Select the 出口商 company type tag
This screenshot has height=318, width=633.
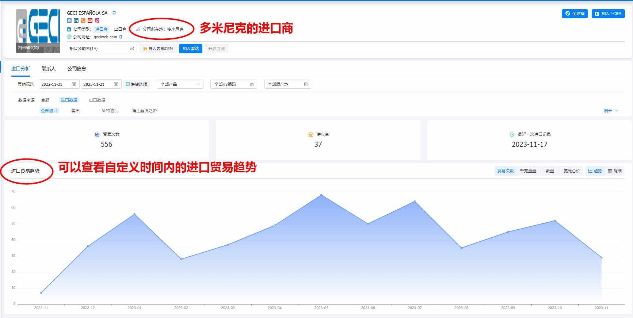[120, 29]
